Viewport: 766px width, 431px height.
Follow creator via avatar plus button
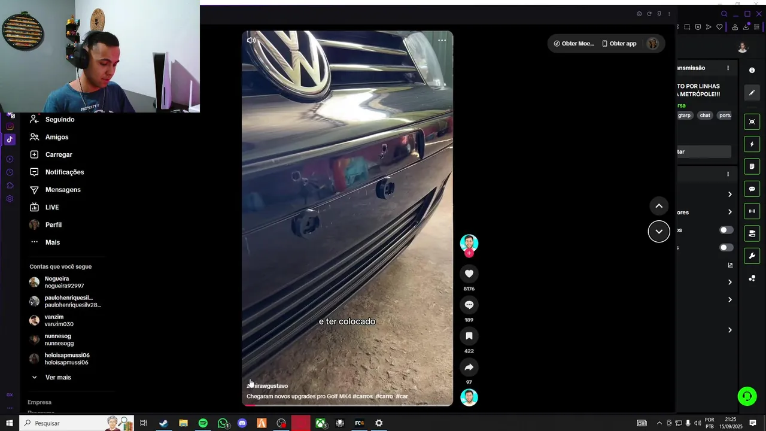pos(469,253)
